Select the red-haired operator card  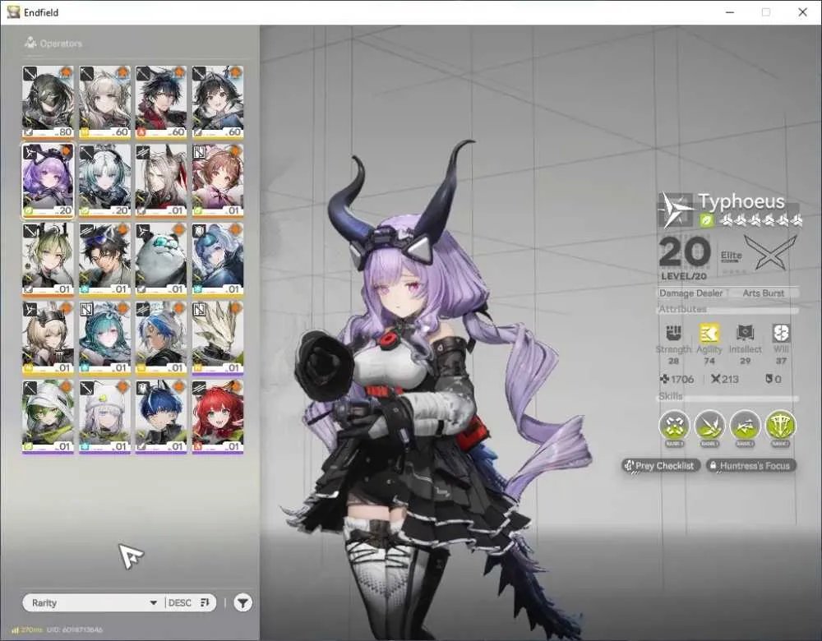218,417
